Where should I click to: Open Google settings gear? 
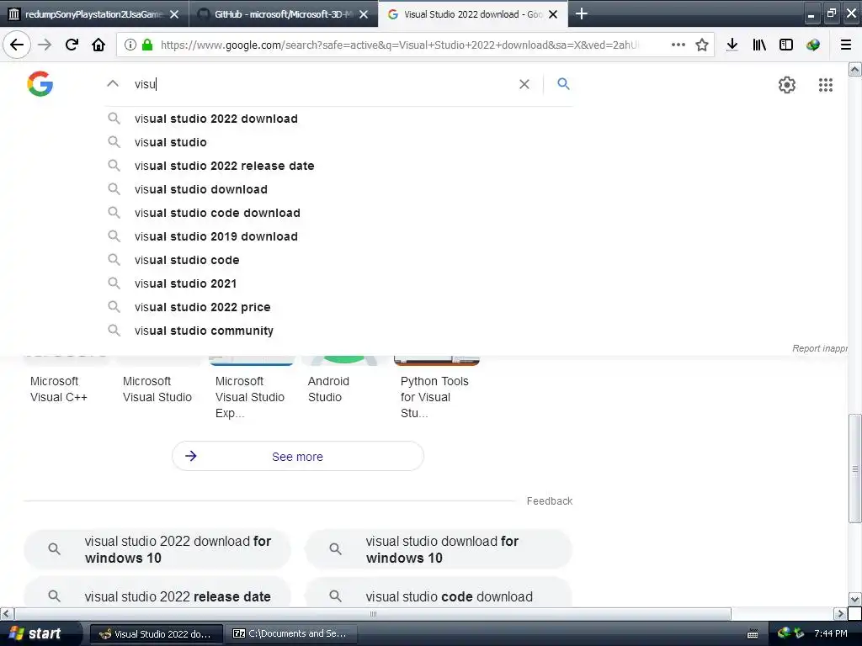coord(787,85)
